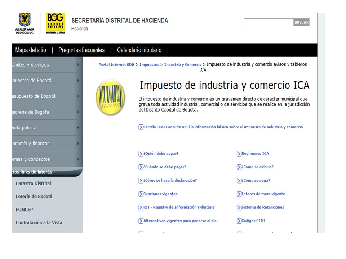
Task: Select Economía y finanzas sidebar item
Action: click(x=47, y=144)
